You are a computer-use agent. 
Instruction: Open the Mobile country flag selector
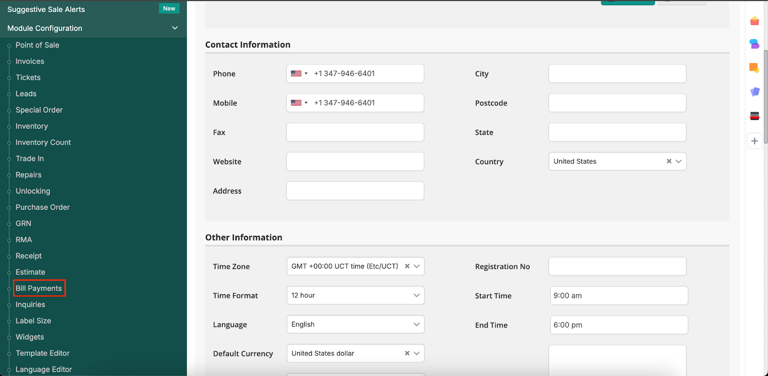pyautogui.click(x=299, y=103)
